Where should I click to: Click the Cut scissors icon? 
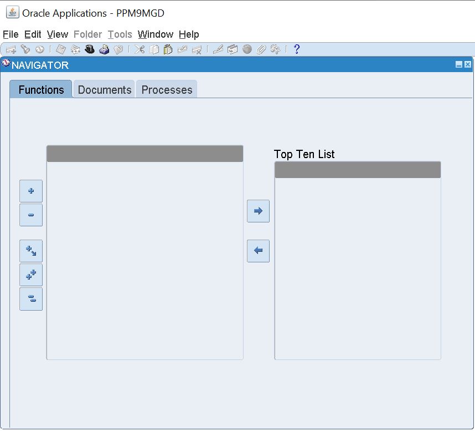[140, 49]
